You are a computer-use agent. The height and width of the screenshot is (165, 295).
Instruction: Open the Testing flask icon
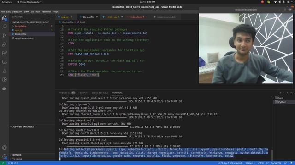(4, 71)
